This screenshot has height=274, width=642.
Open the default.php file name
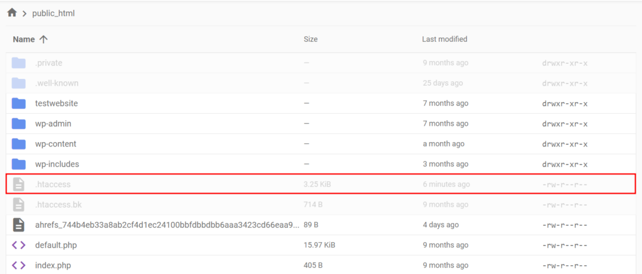[56, 245]
